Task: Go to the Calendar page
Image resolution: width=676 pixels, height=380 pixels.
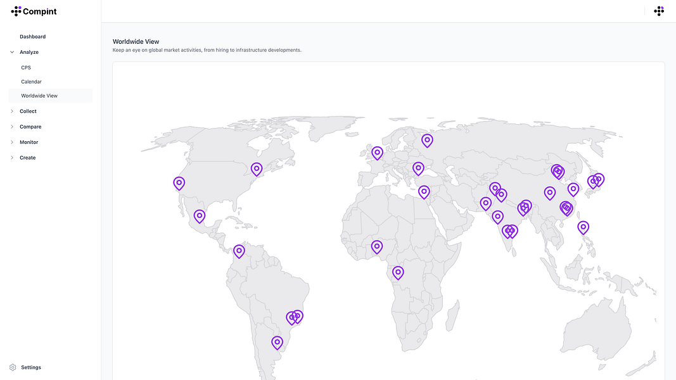Action: pyautogui.click(x=31, y=82)
